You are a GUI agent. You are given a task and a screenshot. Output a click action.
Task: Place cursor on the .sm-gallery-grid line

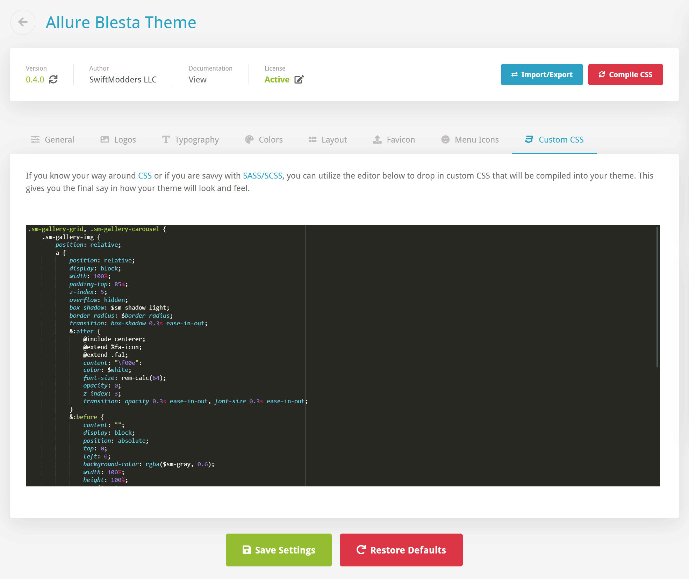tap(97, 229)
